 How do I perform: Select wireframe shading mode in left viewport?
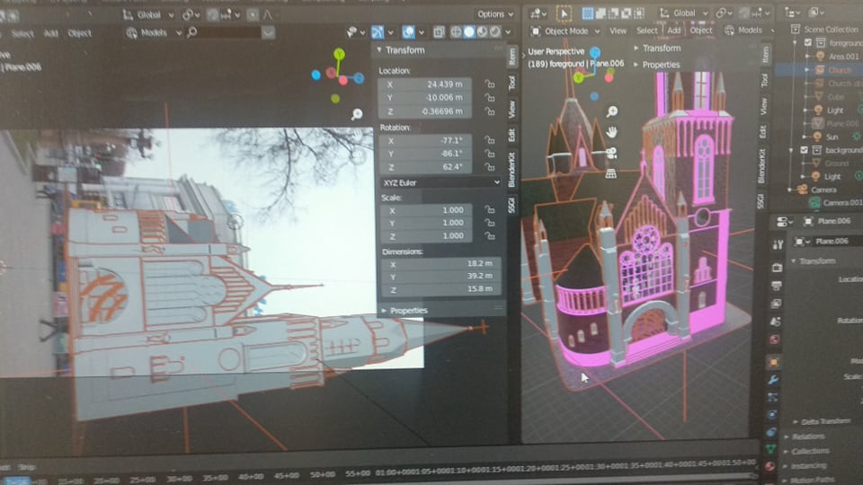click(x=456, y=32)
